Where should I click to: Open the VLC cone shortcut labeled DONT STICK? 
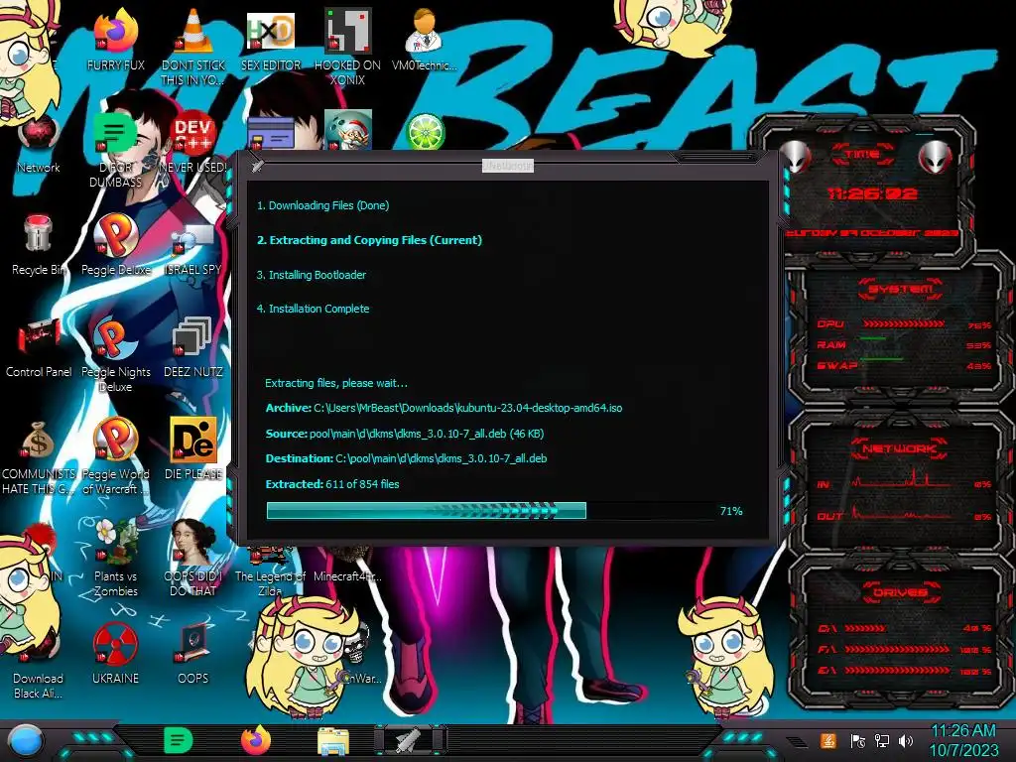(x=193, y=47)
